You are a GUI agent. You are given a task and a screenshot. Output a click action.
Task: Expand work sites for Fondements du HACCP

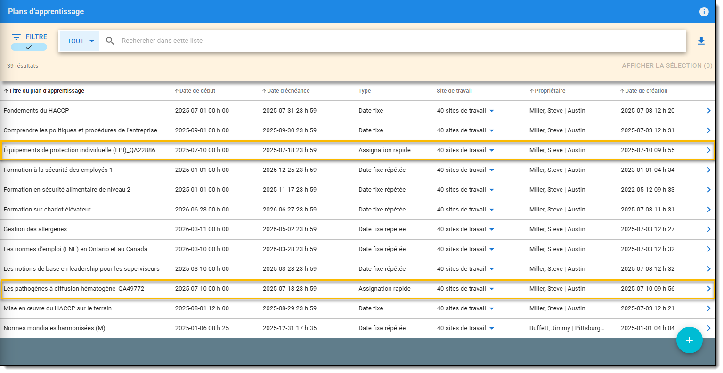(491, 111)
